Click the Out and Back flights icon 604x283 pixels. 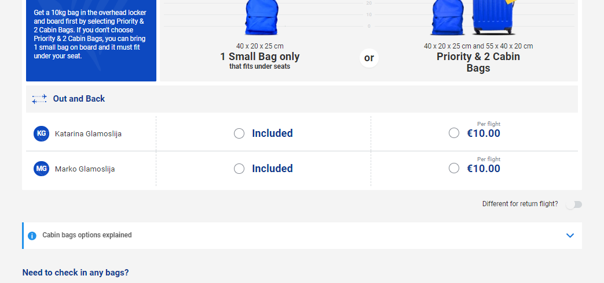[x=39, y=99]
